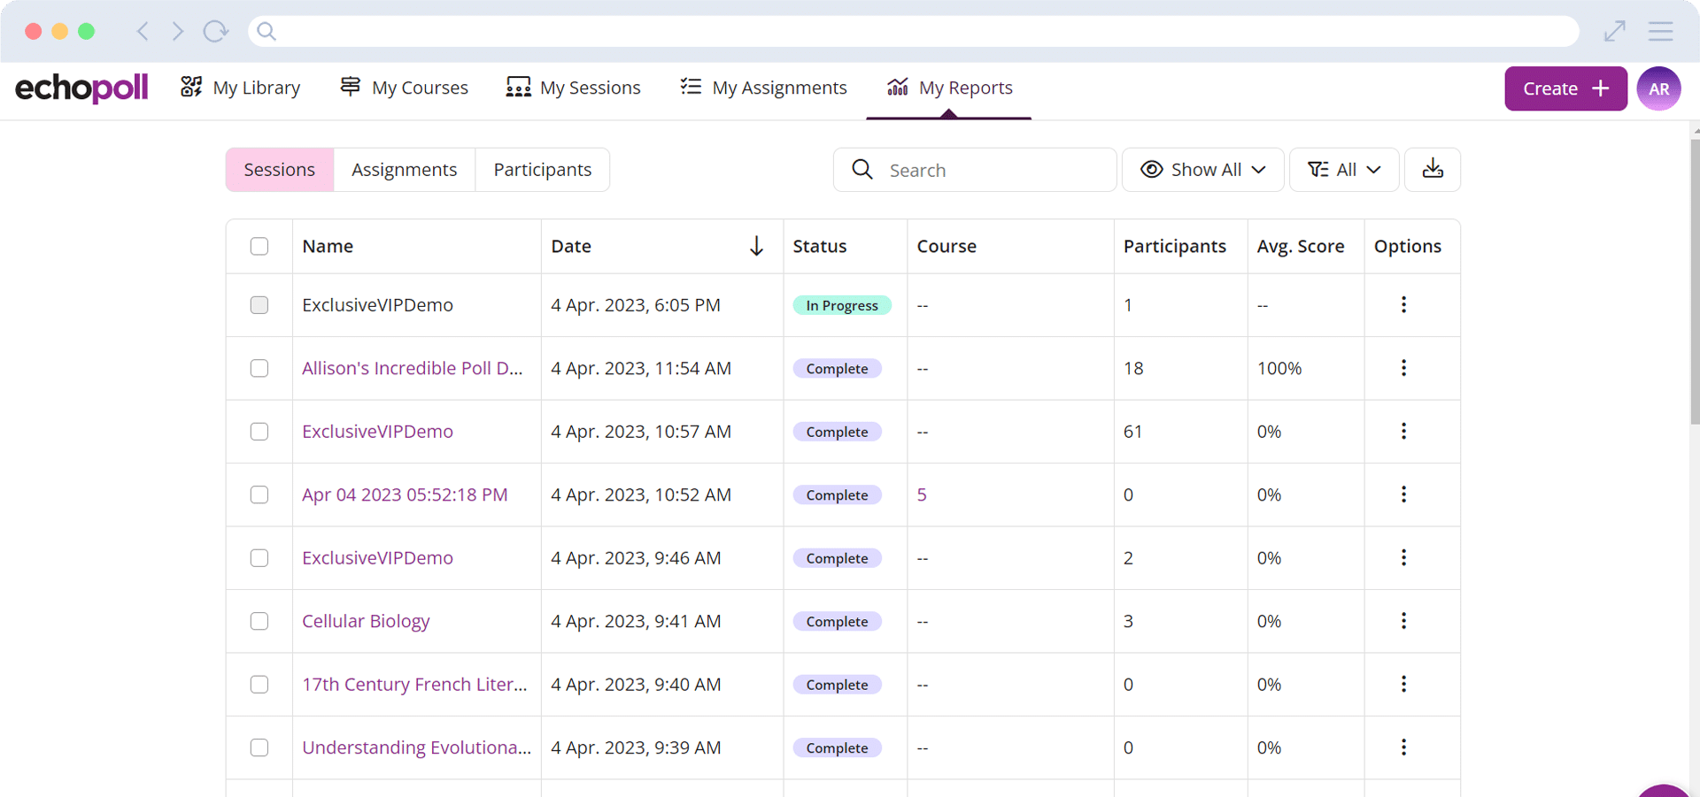Click the browser address bar

913,31
